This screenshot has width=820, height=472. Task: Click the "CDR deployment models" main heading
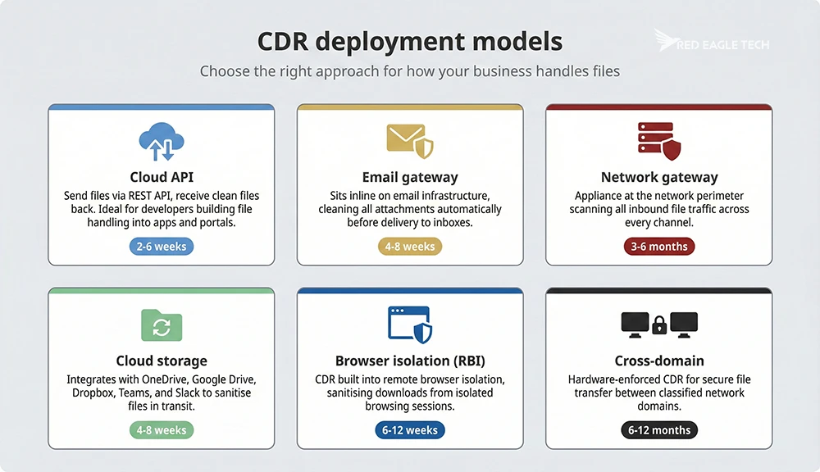point(409,41)
